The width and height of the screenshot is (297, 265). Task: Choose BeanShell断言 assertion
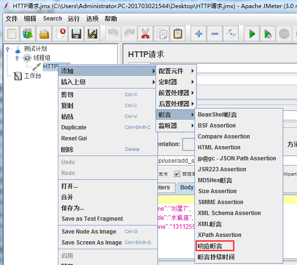point(239,115)
